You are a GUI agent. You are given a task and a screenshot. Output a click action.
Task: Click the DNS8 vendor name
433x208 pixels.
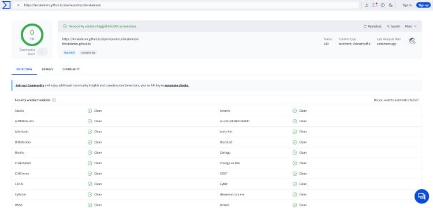tap(18, 205)
